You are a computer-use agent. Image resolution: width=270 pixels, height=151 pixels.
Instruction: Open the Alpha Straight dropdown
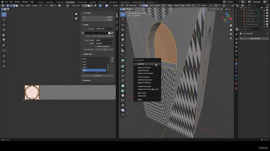pos(104,44)
